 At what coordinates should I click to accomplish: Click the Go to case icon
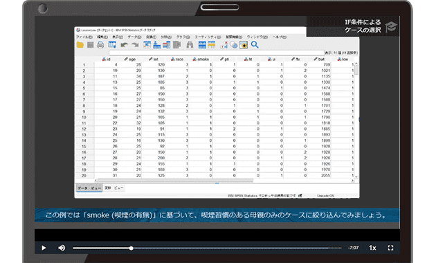pyautogui.click(x=147, y=45)
